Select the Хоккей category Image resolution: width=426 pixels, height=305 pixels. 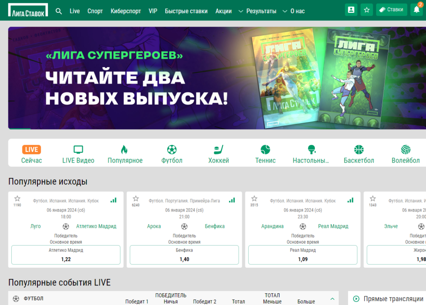218,154
